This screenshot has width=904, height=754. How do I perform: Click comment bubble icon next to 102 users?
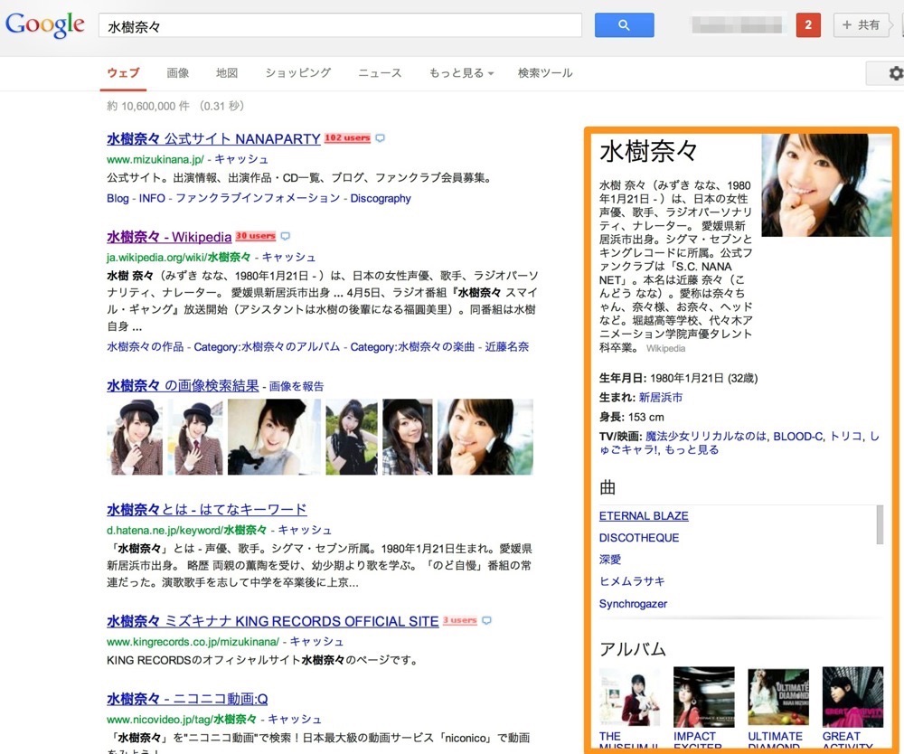click(380, 138)
